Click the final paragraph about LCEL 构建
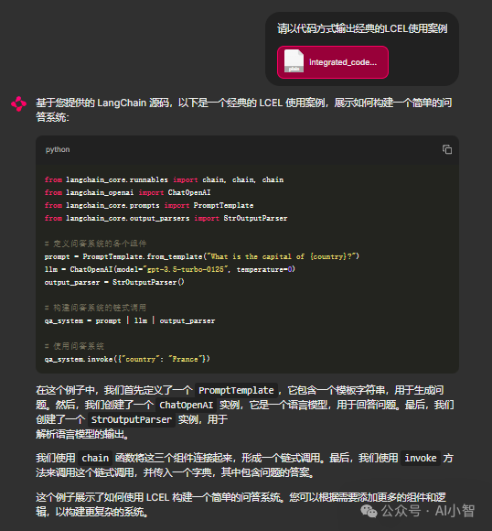This screenshot has width=492, height=531. point(241,504)
